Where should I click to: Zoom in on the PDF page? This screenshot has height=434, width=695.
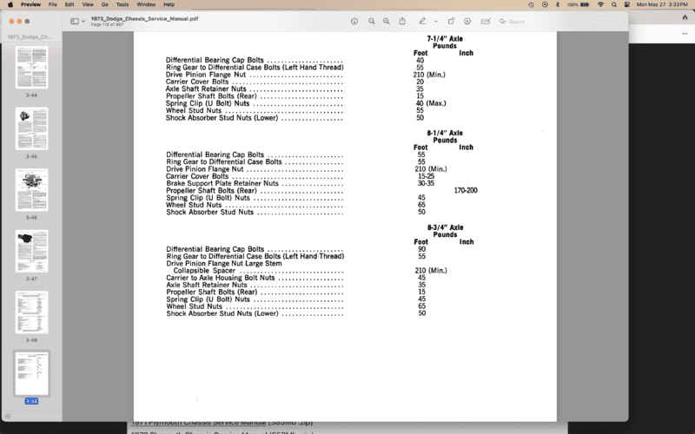pos(387,21)
